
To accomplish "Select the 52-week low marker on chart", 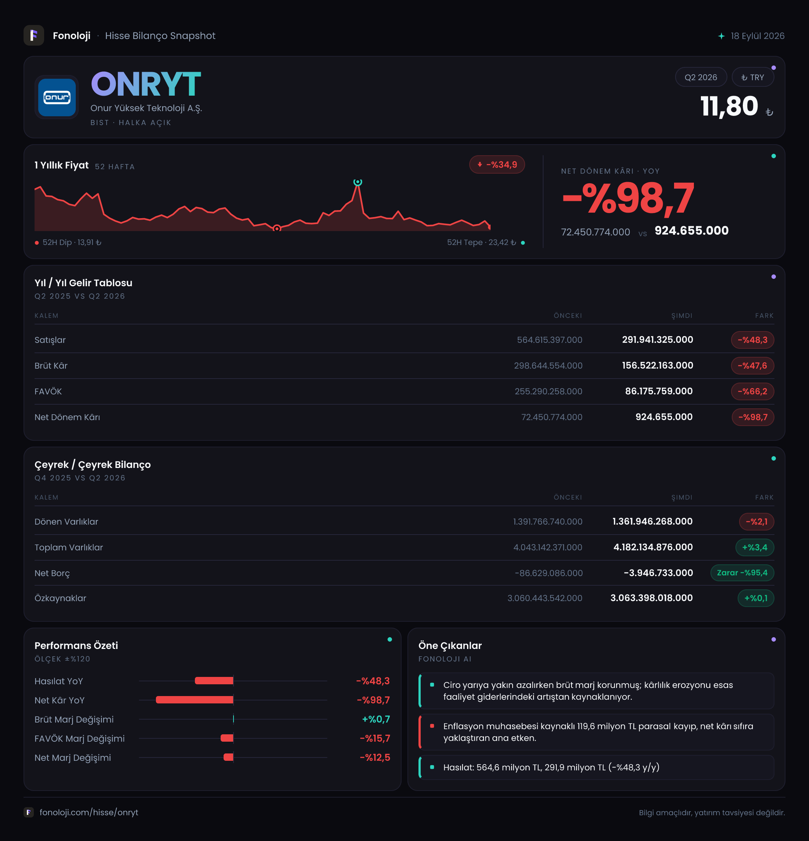I will 277,228.
